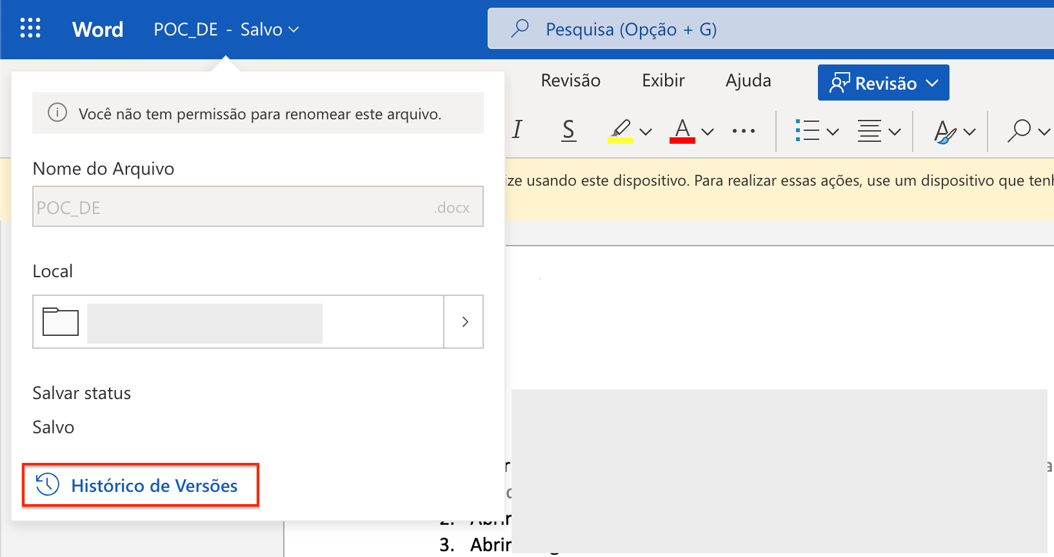Viewport: 1054px width, 557px height.
Task: Expand bullet list styles arrow
Action: 833,132
